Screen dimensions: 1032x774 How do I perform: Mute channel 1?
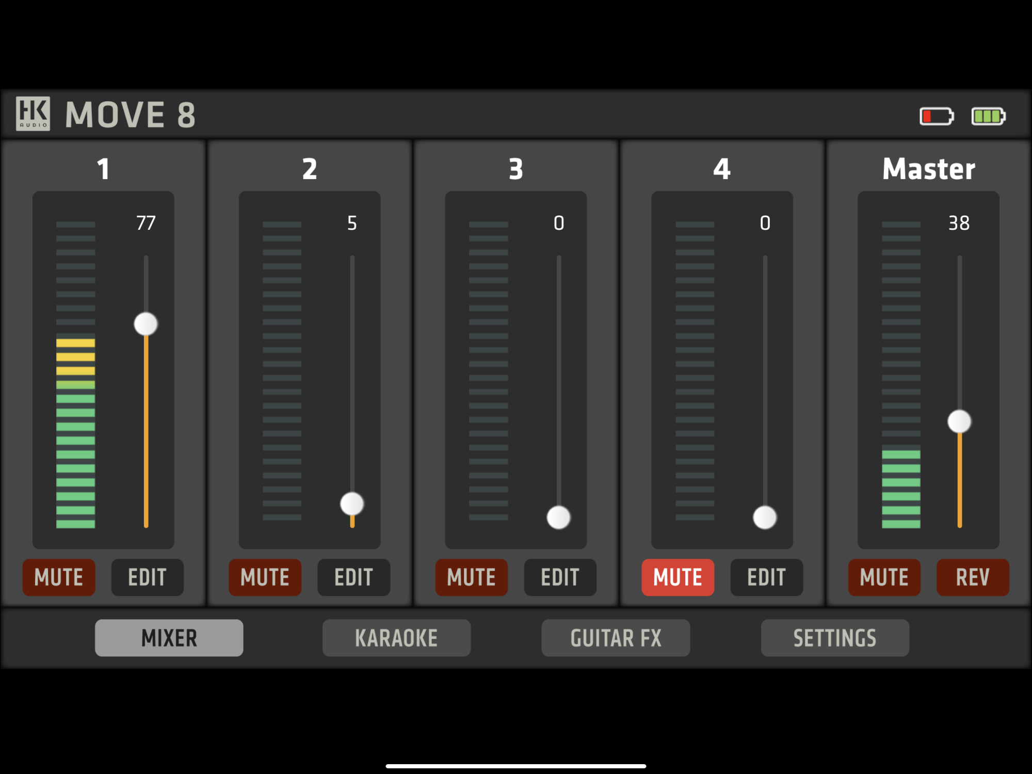(x=59, y=577)
